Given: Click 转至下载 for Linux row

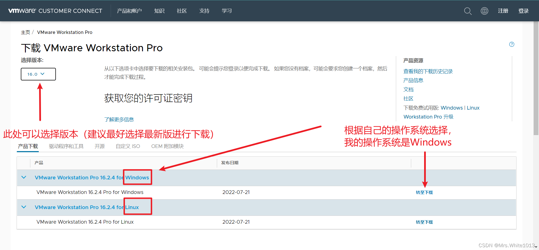Looking at the screenshot, I should pyautogui.click(x=424, y=222).
